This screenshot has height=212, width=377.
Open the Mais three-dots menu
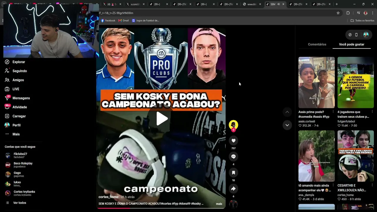(7, 134)
